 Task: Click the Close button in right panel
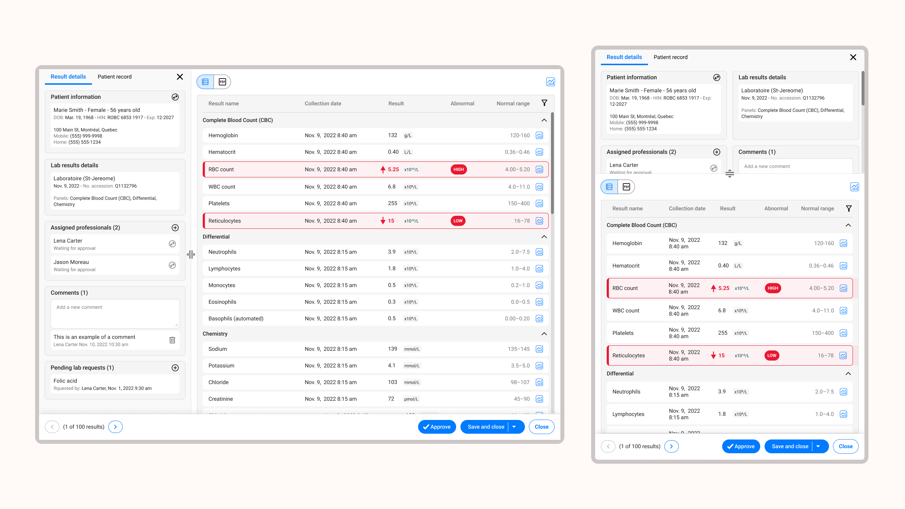click(x=845, y=446)
